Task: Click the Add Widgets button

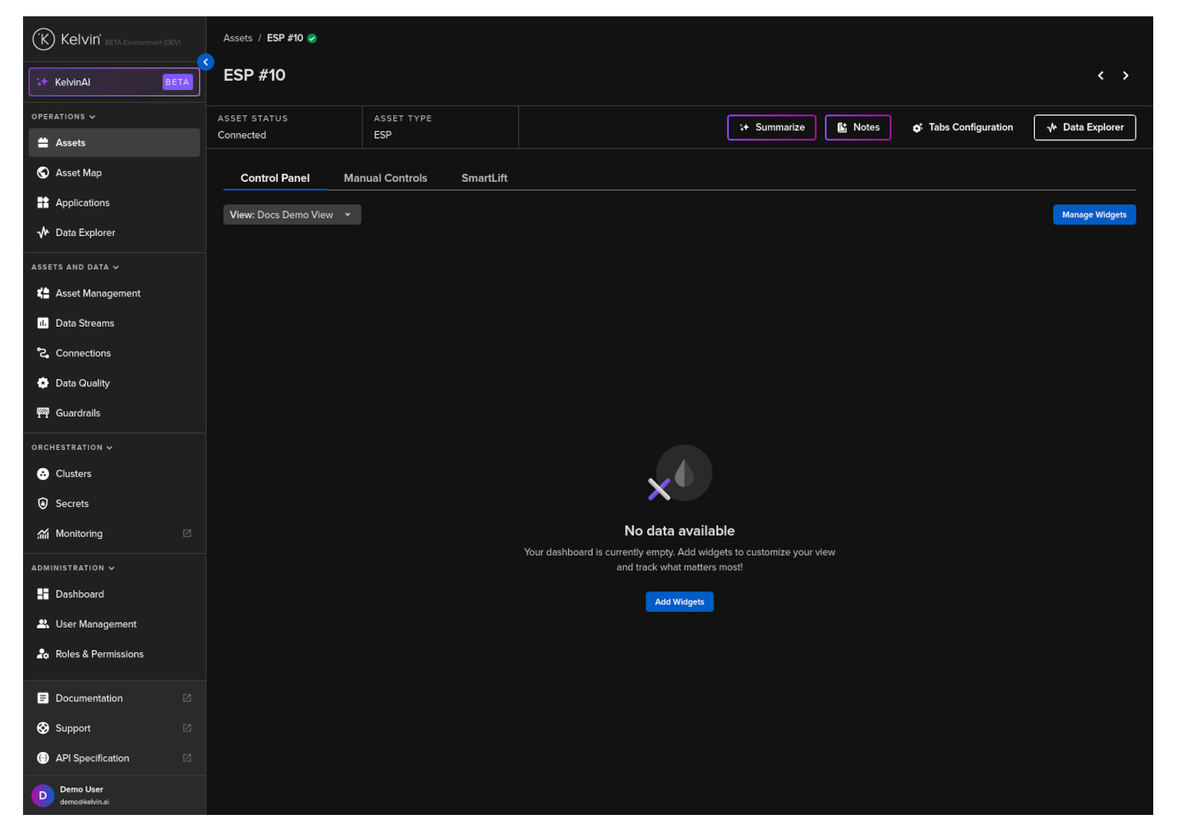Action: (679, 602)
